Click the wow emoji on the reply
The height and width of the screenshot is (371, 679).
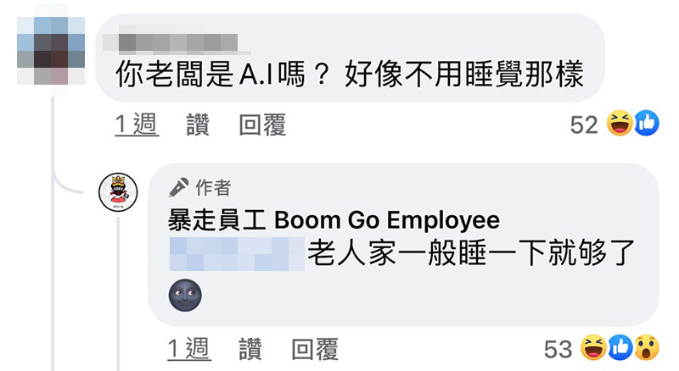coord(647,347)
